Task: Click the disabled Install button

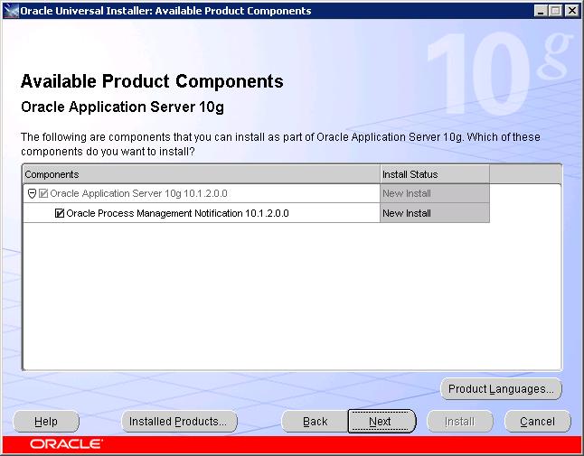Action: (460, 422)
